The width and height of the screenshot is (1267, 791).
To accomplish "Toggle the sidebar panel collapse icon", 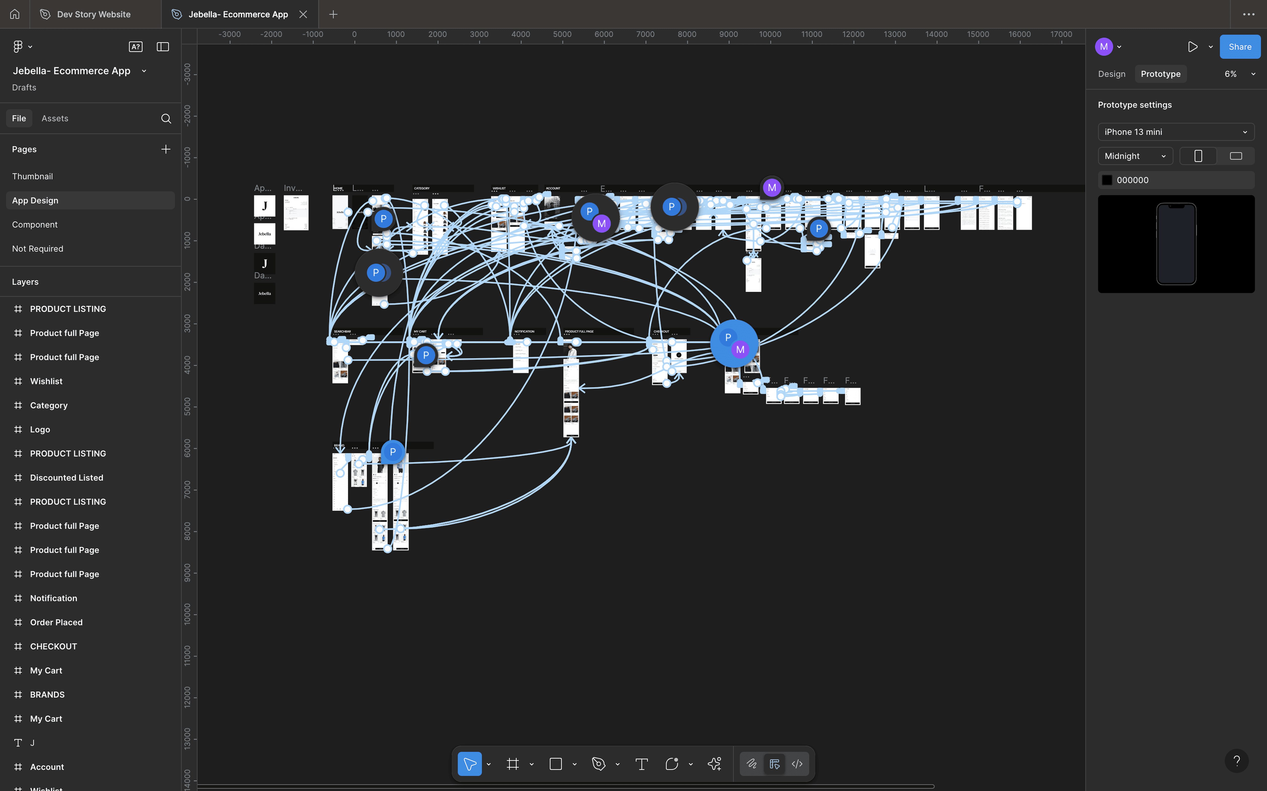I will [163, 46].
